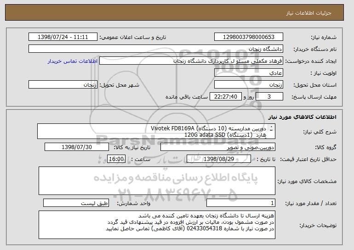This screenshot has width=354, height=250.
Task: Click the buyer name field دانشگاه زنجان
Action: (156, 49)
